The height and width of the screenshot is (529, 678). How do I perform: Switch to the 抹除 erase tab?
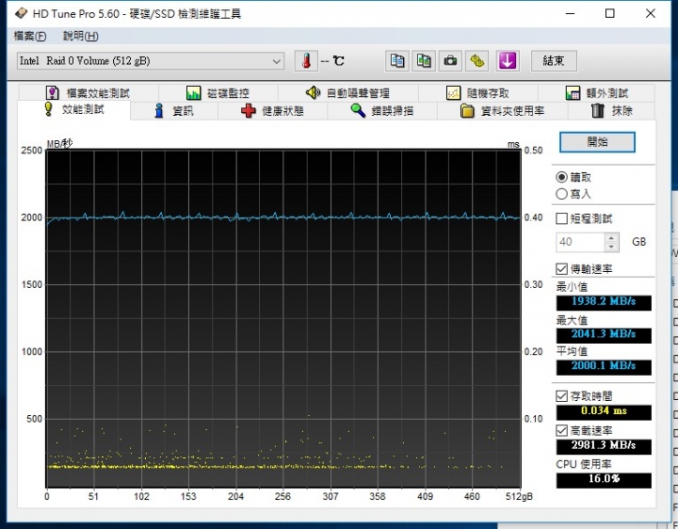[611, 111]
